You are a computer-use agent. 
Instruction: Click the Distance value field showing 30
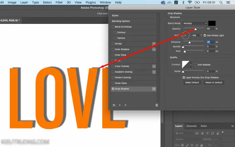[x=211, y=42]
